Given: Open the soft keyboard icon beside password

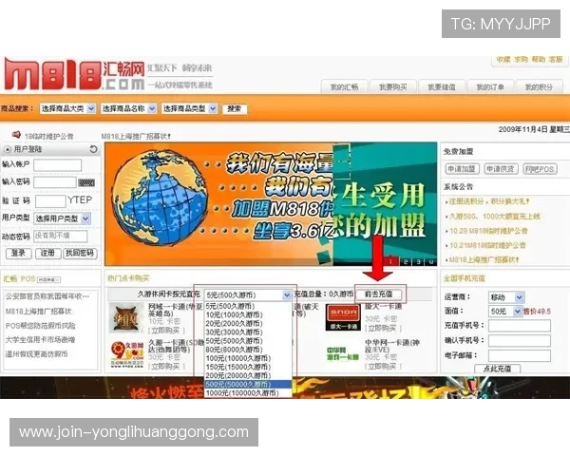Looking at the screenshot, I should point(86,182).
